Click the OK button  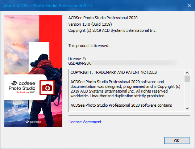(177, 141)
